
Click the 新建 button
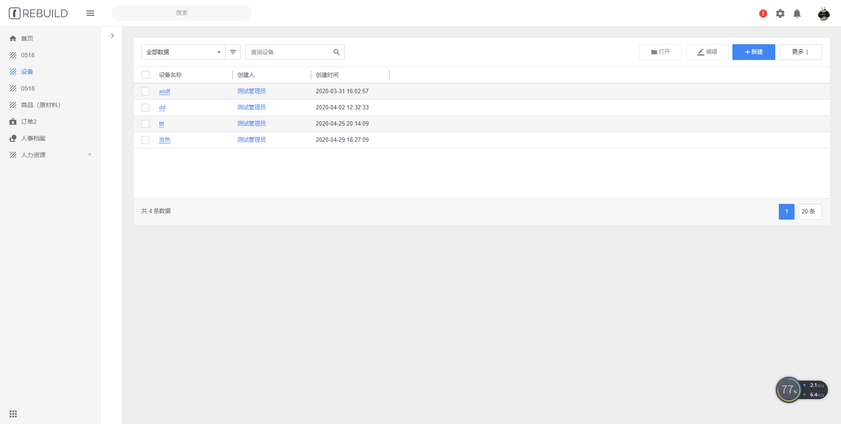click(753, 52)
